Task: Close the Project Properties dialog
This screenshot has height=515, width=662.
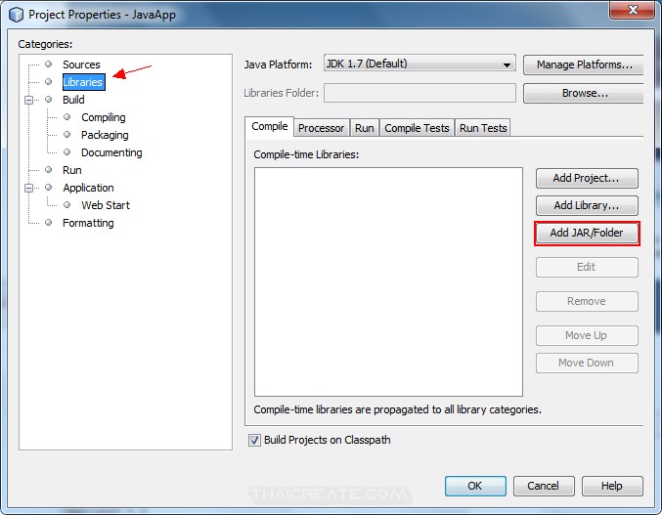Action: point(632,9)
